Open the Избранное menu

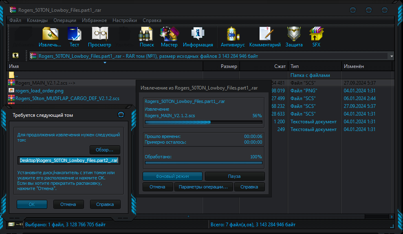pos(94,20)
